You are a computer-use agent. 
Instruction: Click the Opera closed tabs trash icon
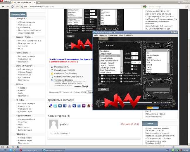point(179,2)
